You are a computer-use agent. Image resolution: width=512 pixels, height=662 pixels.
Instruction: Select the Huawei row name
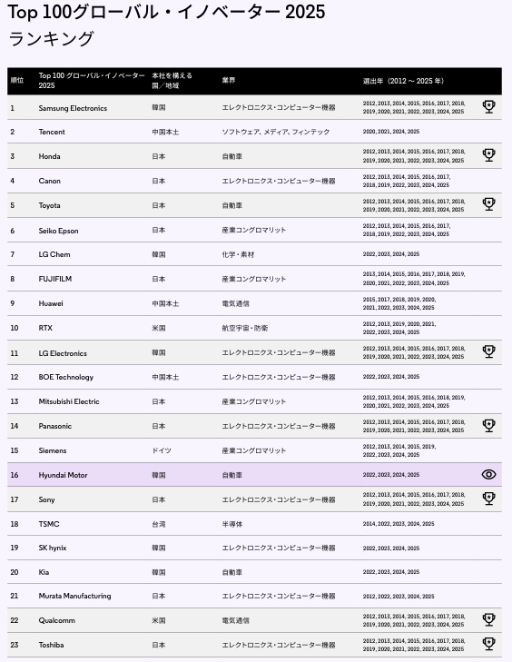[51, 303]
